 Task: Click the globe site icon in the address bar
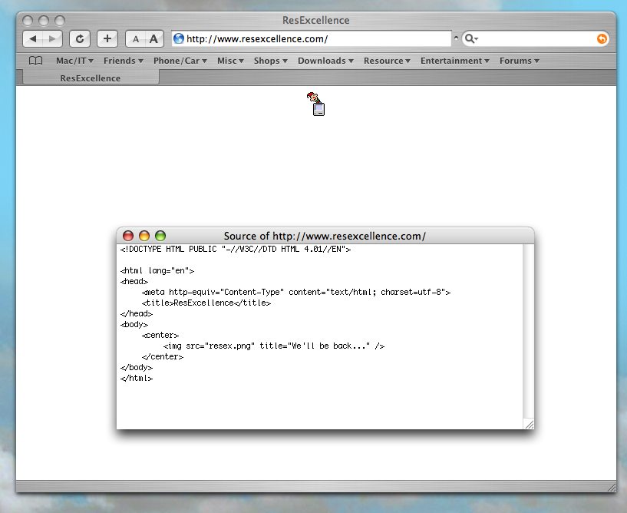click(x=179, y=38)
